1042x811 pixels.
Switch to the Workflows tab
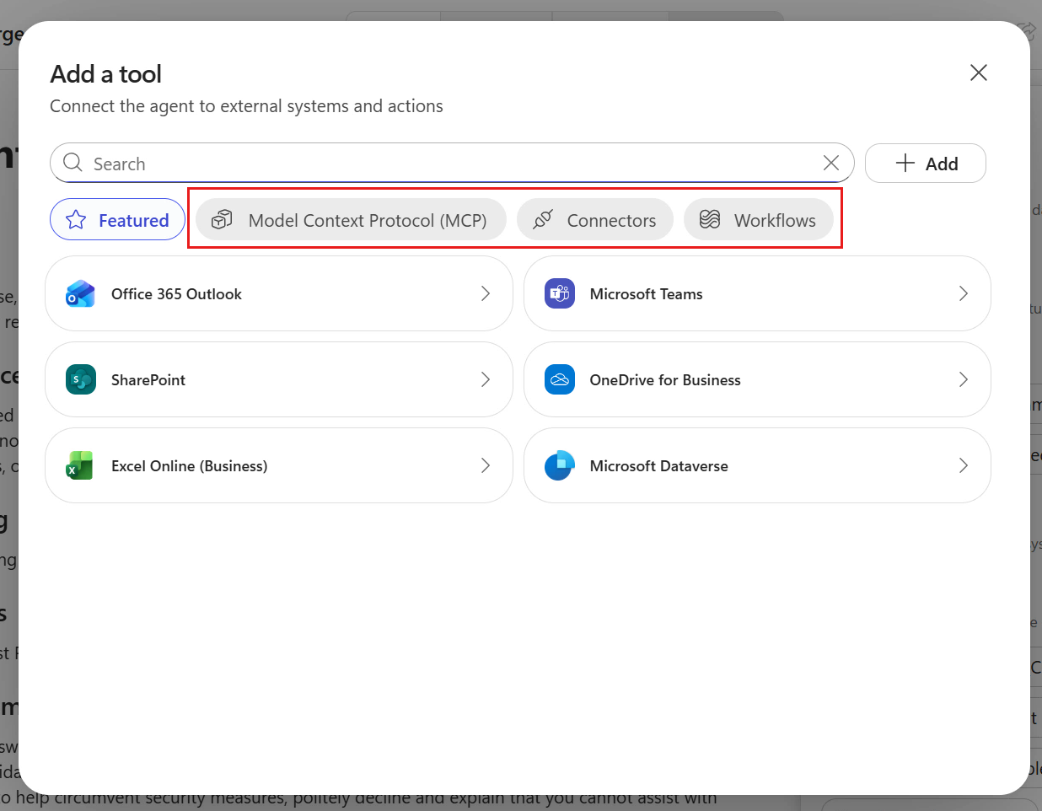click(759, 220)
